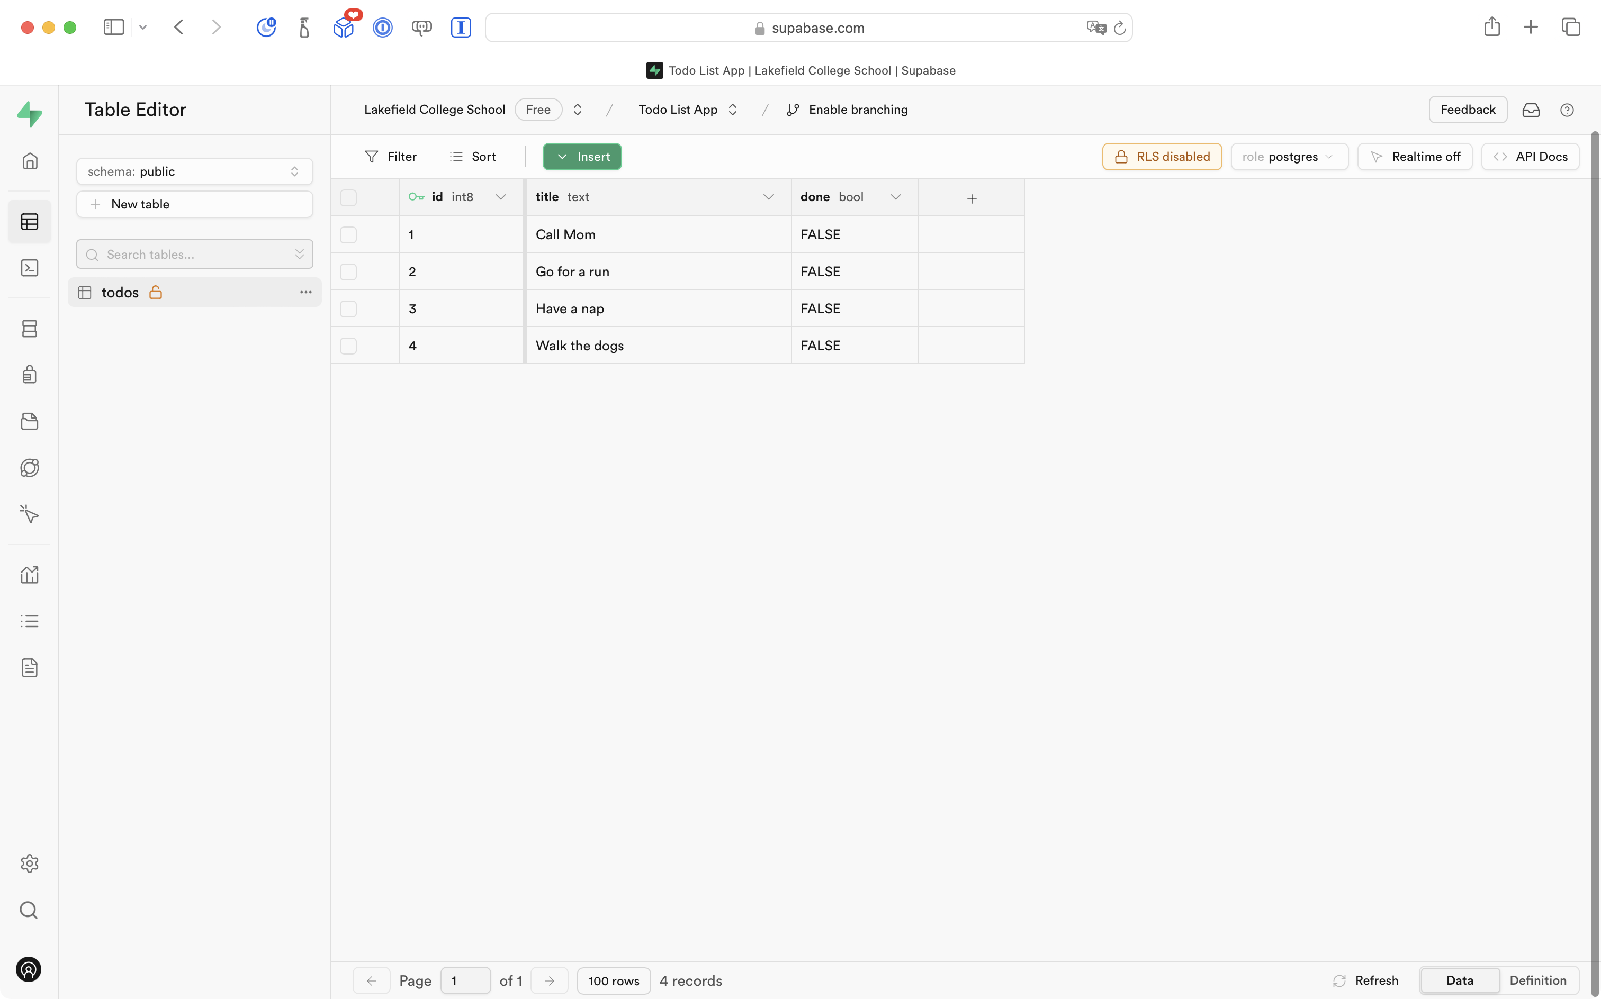This screenshot has width=1601, height=999.
Task: Open Realtime via the cursor sidebar icon
Action: click(30, 513)
